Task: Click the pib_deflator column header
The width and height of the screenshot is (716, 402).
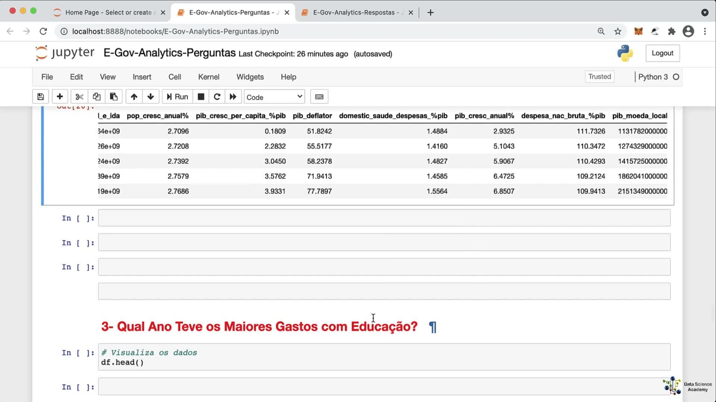Action: tap(313, 116)
